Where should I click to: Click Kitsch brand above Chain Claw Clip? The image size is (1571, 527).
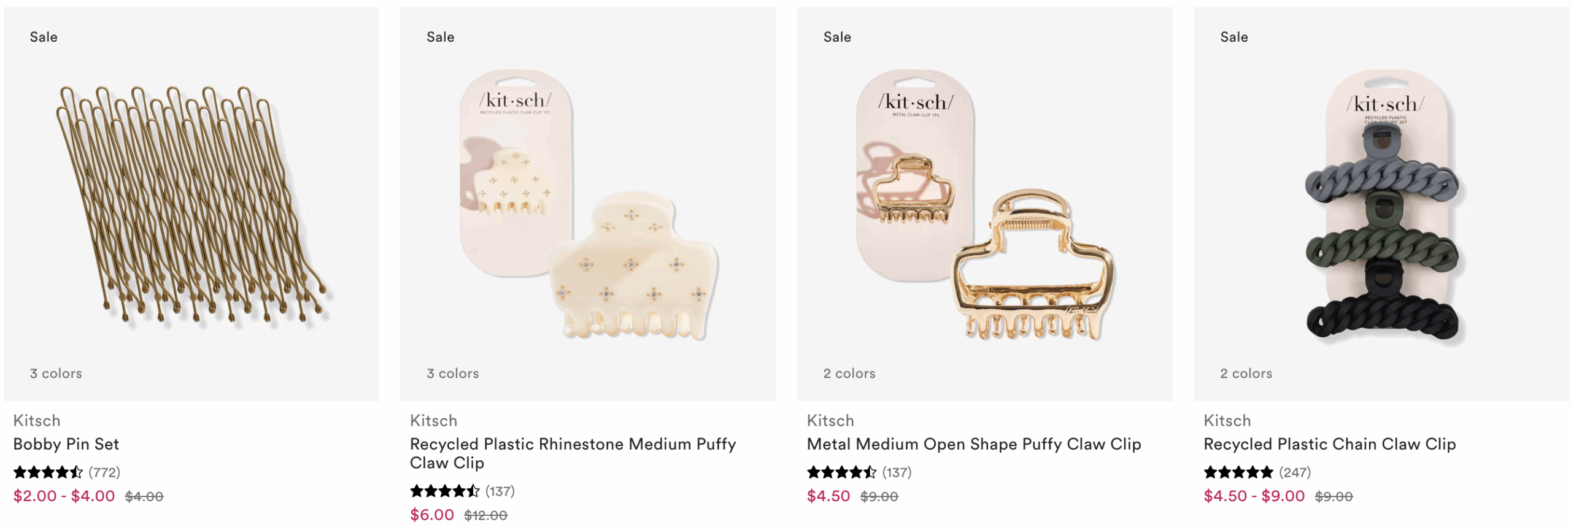click(x=1227, y=421)
